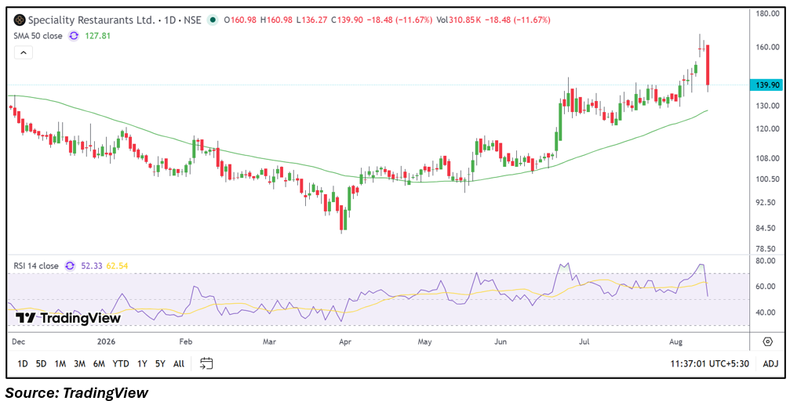Click the open value O160.98
The image size is (790, 408).
240,20
